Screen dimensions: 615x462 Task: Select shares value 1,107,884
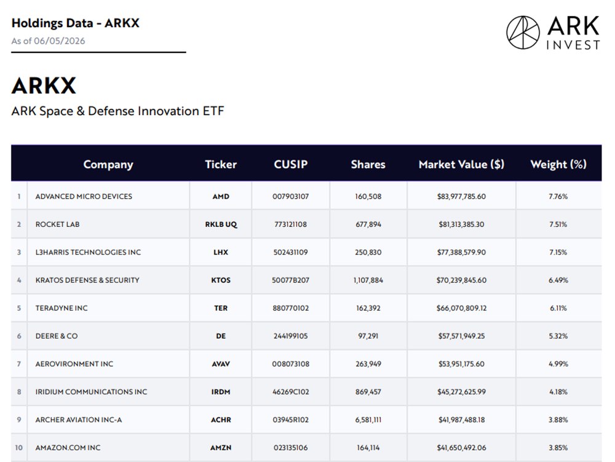click(368, 280)
